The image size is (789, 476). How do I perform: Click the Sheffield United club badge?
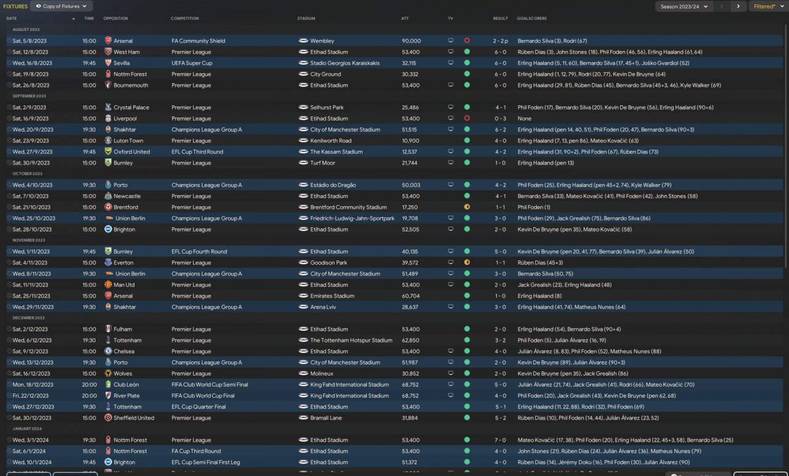[x=108, y=418]
